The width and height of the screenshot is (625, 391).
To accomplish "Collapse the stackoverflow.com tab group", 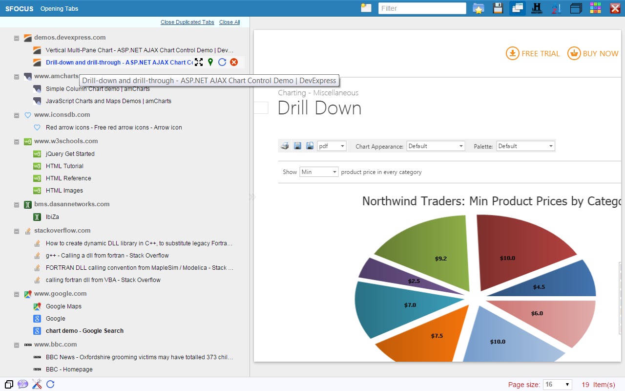I will [x=17, y=231].
